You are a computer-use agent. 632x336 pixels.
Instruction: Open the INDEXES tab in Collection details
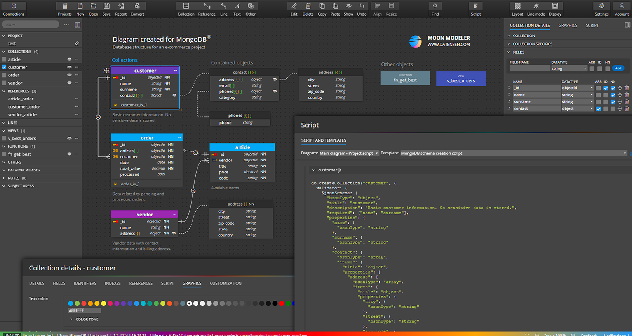coord(113,283)
